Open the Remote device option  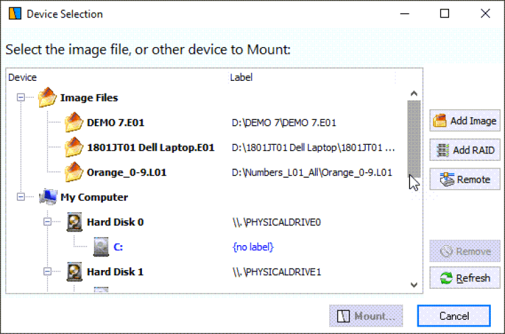[465, 180]
